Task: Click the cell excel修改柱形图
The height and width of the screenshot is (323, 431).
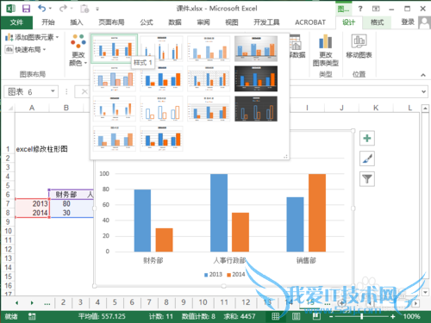Action: point(41,149)
